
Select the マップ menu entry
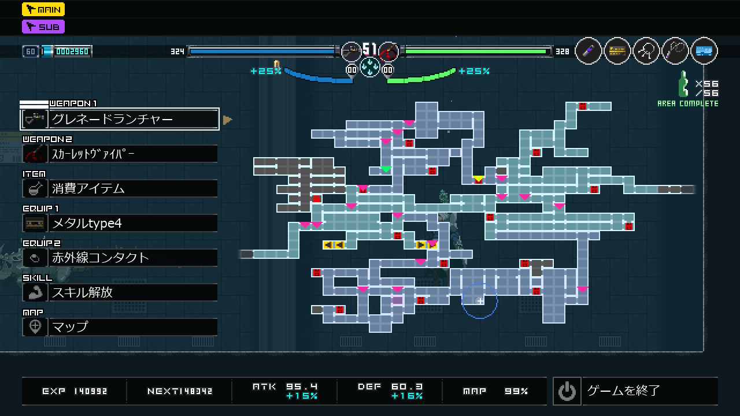tap(133, 327)
